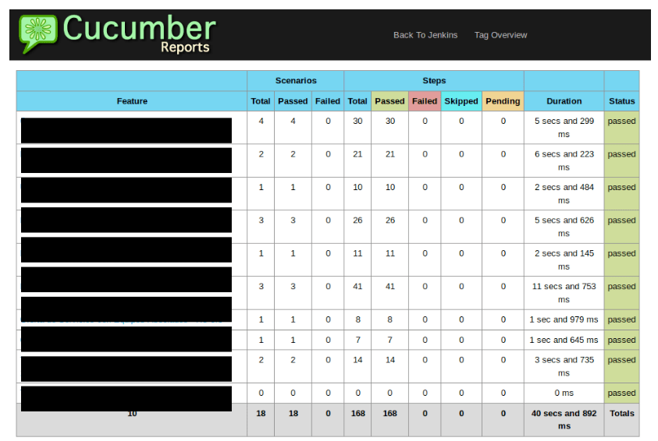
Task: Select duration '5 secs and 626 ms'
Action: coord(564,227)
